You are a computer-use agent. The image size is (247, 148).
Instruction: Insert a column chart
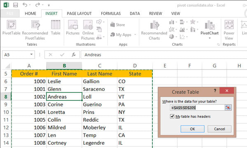click(x=172, y=22)
